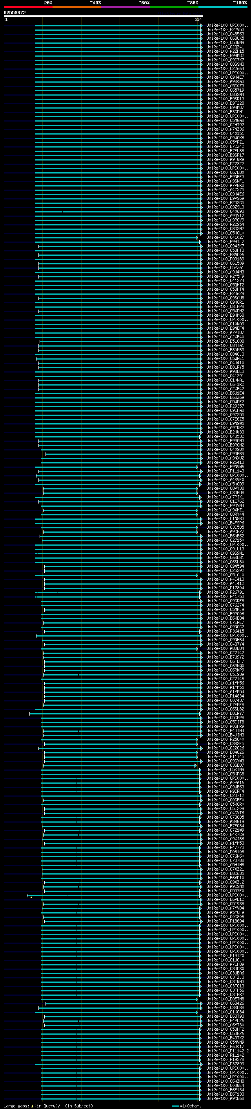
Task: Select hit UniRef100_B4FSP6
Action: pos(225,523)
